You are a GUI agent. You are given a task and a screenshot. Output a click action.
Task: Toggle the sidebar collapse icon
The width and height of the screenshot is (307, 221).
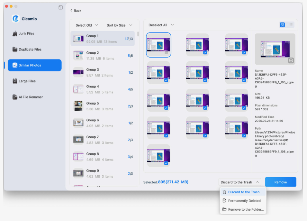[x=60, y=7]
